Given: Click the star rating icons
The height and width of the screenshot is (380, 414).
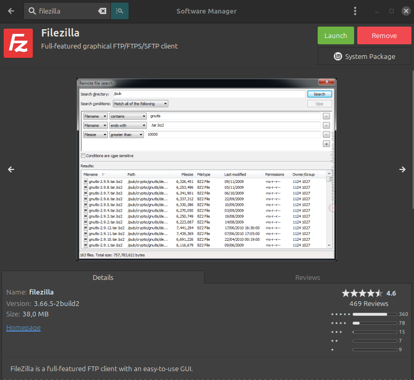Looking at the screenshot, I should [x=362, y=293].
